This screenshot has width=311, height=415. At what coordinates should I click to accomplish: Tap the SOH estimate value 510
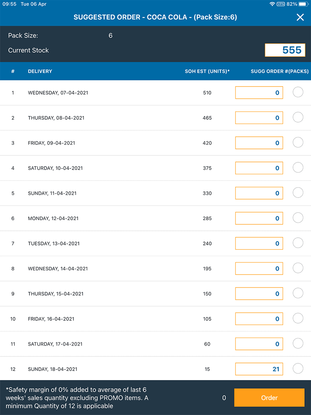pyautogui.click(x=207, y=93)
